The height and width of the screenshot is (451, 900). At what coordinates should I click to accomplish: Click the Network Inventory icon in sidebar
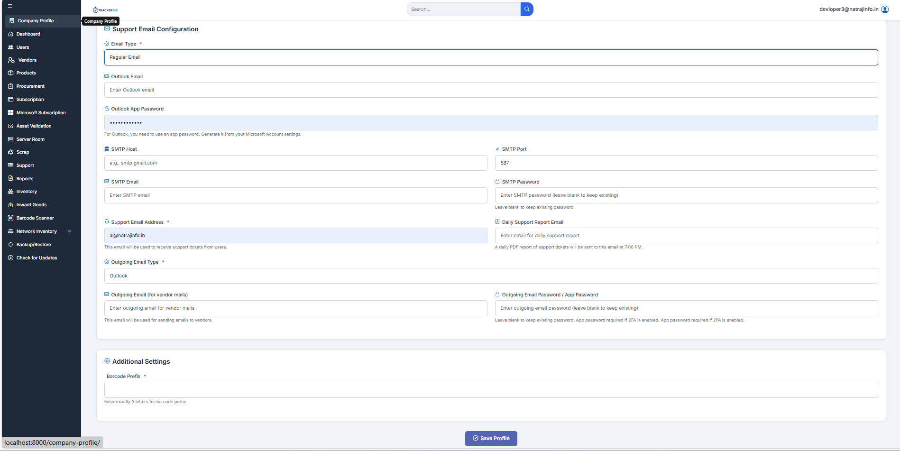[x=10, y=231]
